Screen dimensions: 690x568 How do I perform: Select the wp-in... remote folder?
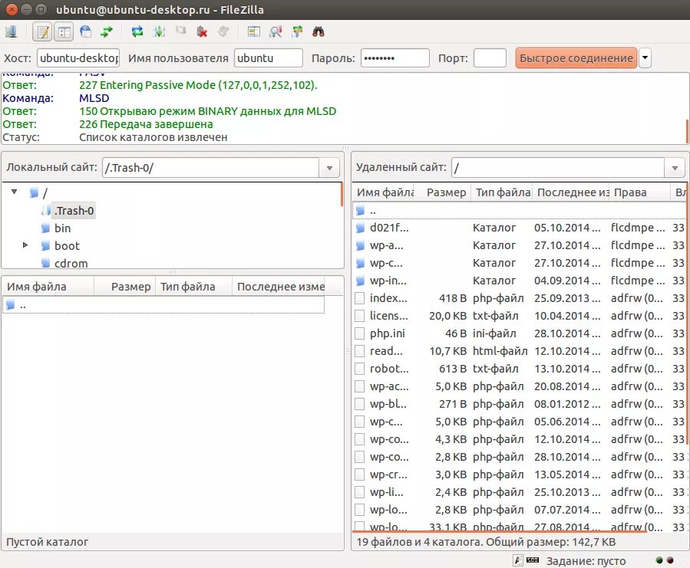tap(520, 281)
